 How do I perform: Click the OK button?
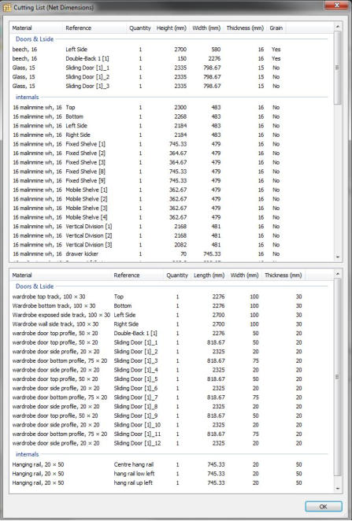[324, 506]
